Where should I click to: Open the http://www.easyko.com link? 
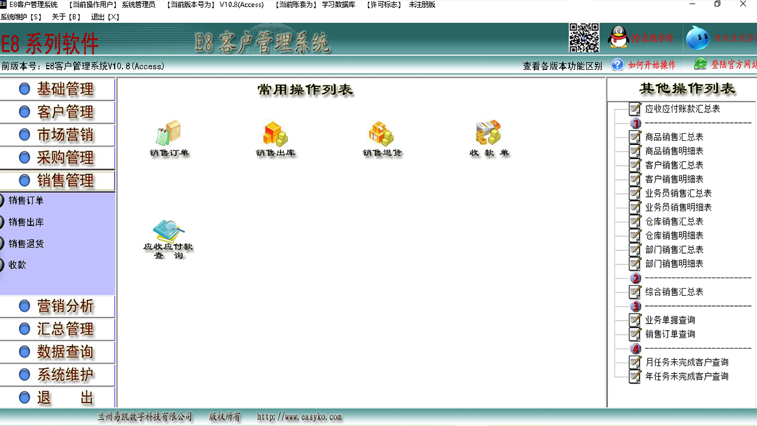click(x=299, y=417)
